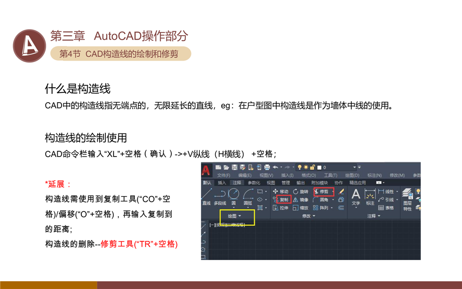Click the New drawing icon
462x289 pixels.
pyautogui.click(x=218, y=167)
